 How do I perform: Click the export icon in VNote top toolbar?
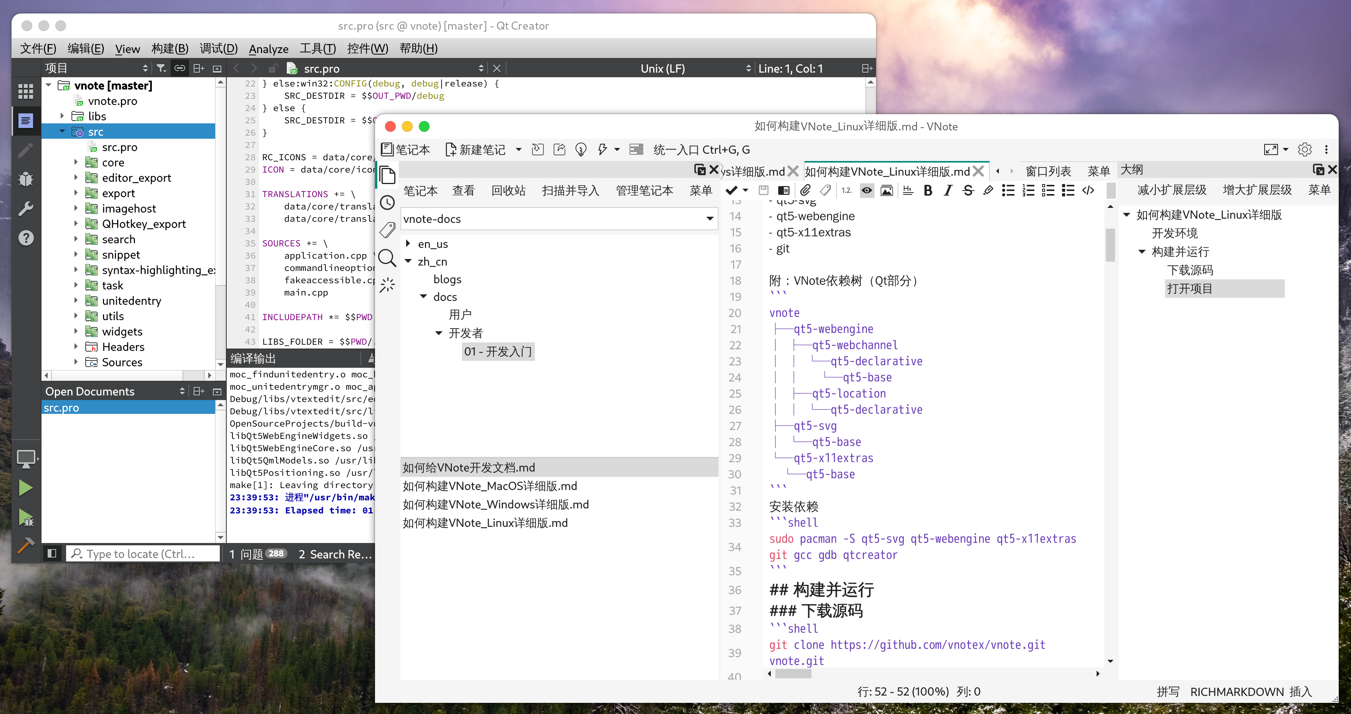pos(559,150)
